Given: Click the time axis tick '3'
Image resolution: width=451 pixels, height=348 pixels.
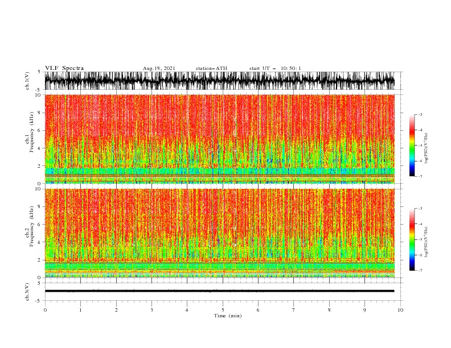Looking at the screenshot, I should (151, 310).
